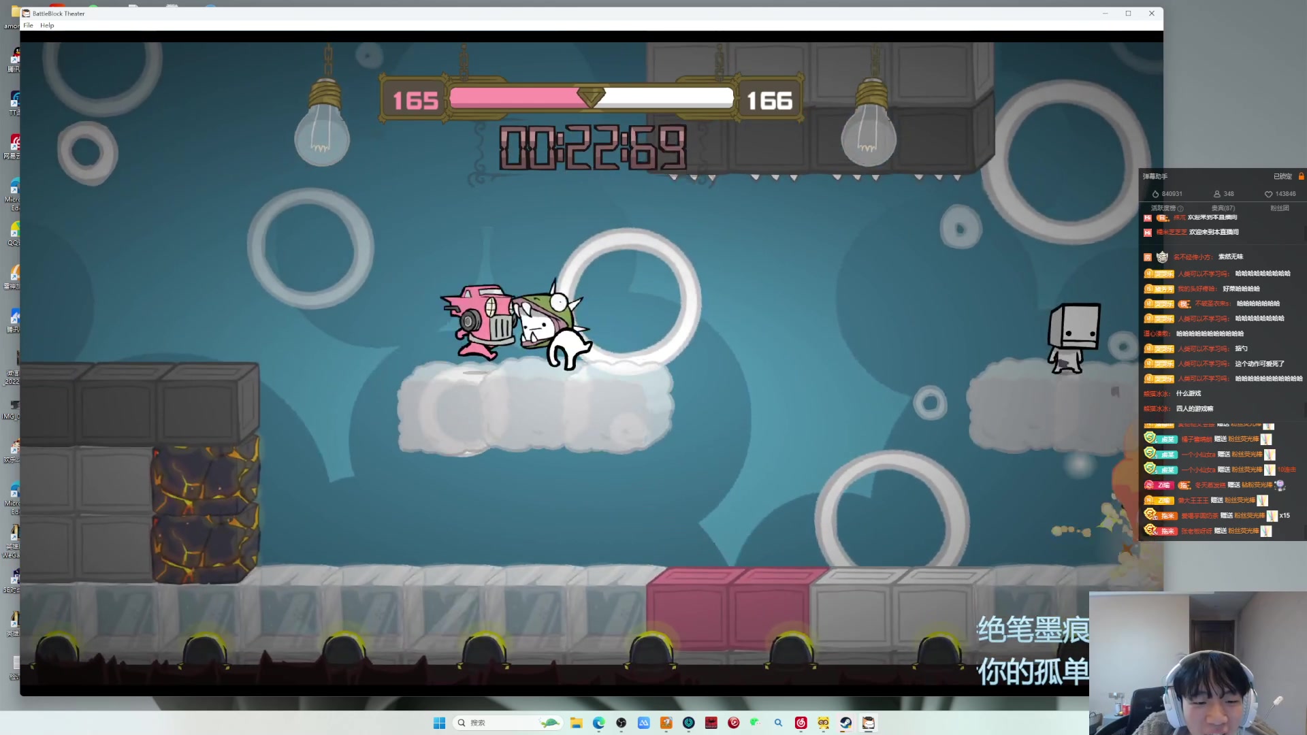Open File Explorer from the taskbar
Screen dimensions: 1307x735
click(x=577, y=723)
